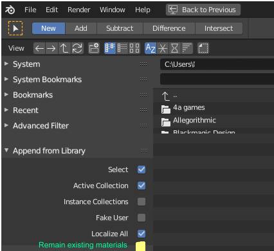Image resolution: width=274 pixels, height=251 pixels.
Task: Switch to horizontal list display mode
Action: pos(122,48)
